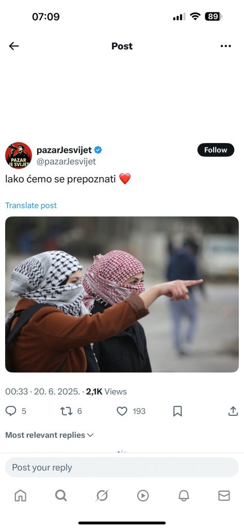Screen dimensions: 244x529
Task: Repost using the retweet icon
Action: coord(66,411)
